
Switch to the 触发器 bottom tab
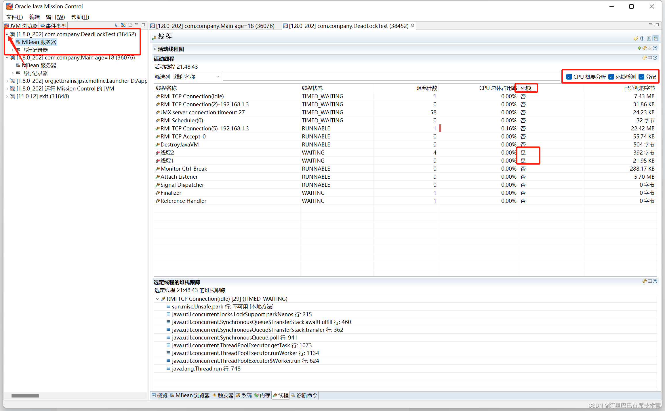223,395
